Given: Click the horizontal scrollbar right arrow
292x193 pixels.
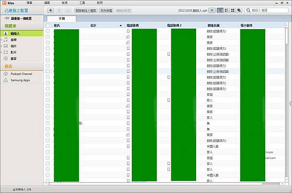Looking at the screenshot, I should pos(282,184).
